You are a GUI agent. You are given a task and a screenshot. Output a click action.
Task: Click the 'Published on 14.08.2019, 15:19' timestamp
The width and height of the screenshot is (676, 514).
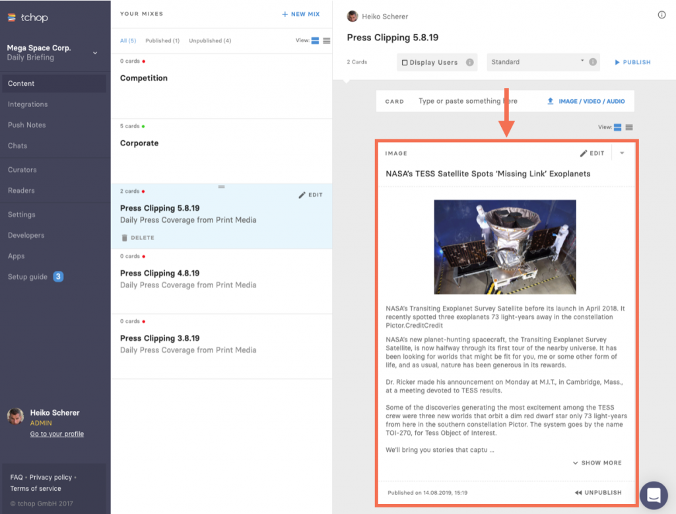(x=427, y=493)
